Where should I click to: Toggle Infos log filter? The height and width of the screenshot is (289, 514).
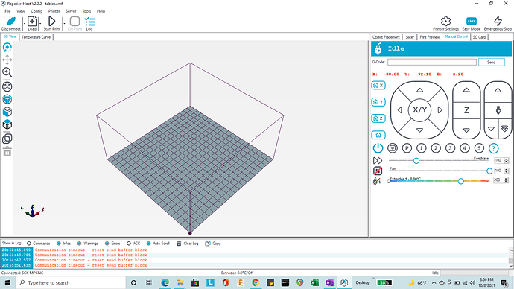tap(63, 244)
